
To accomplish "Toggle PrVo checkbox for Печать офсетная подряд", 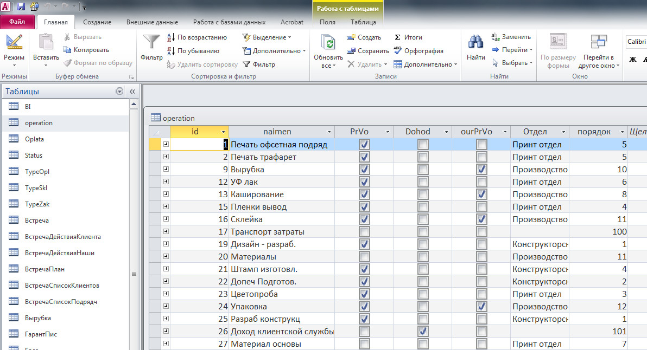I will 364,145.
